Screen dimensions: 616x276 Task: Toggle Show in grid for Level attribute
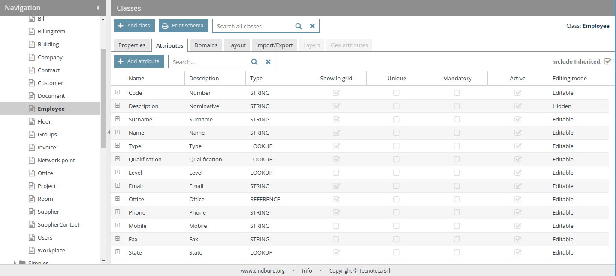[x=336, y=173]
